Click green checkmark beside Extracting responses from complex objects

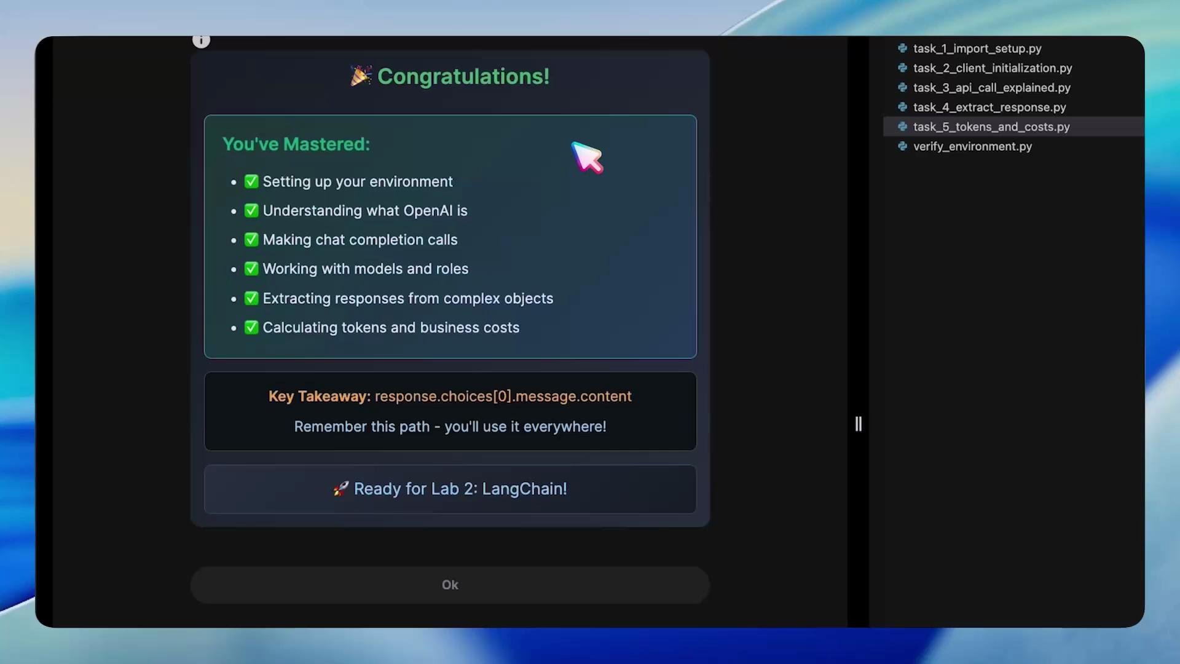point(251,298)
